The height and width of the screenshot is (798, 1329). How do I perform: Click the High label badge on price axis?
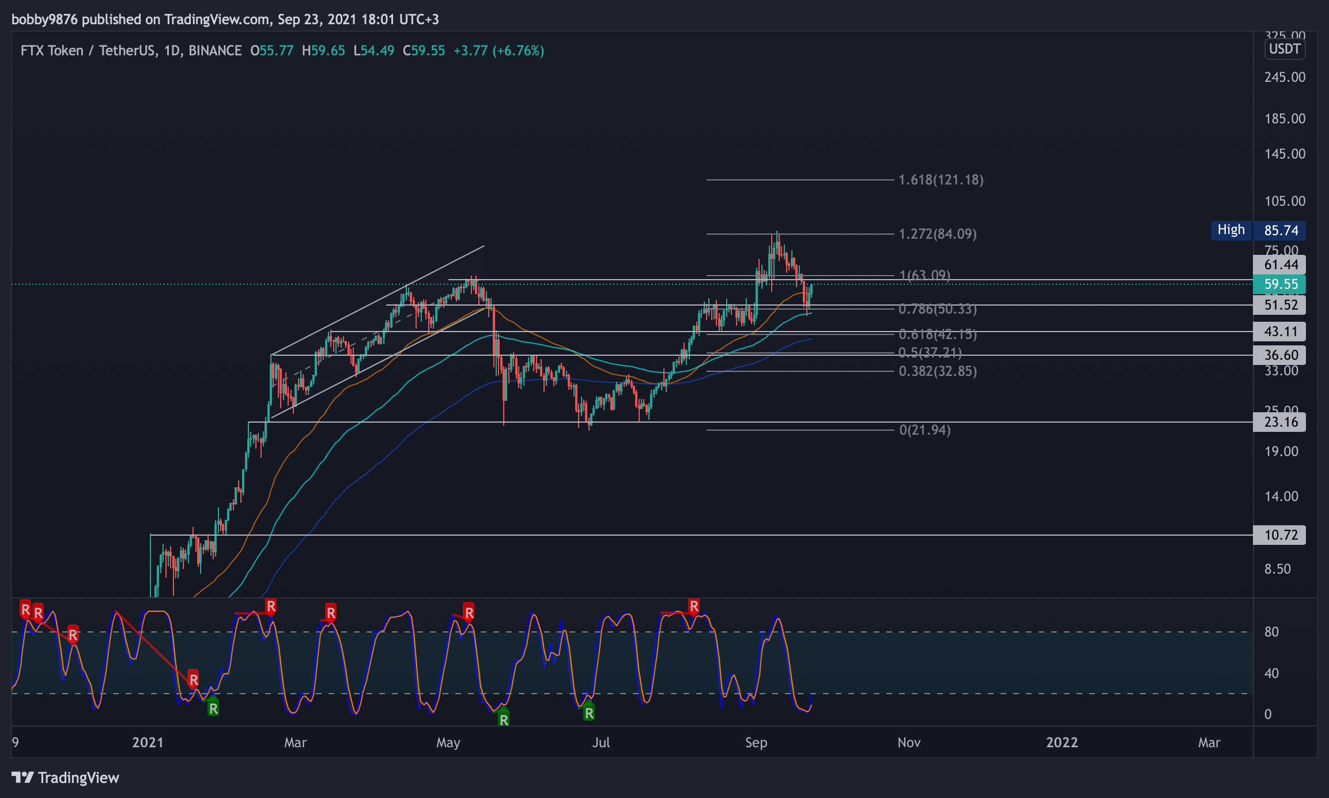pyautogui.click(x=1232, y=230)
